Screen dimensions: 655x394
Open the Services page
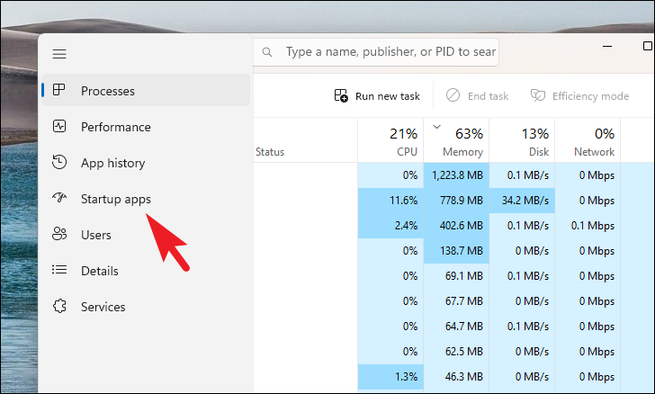(x=146, y=306)
